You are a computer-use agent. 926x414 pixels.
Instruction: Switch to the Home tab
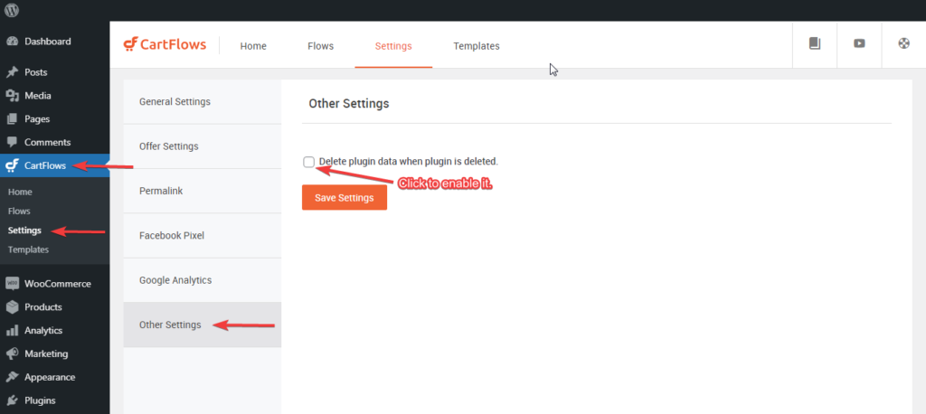[x=253, y=46]
